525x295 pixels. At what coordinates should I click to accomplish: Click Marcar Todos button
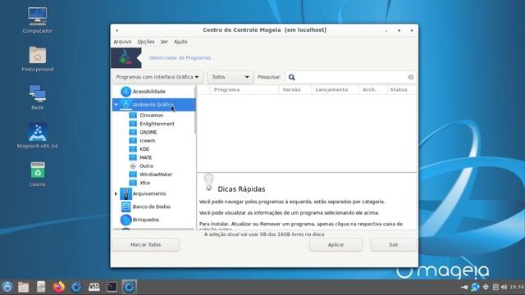(x=146, y=245)
